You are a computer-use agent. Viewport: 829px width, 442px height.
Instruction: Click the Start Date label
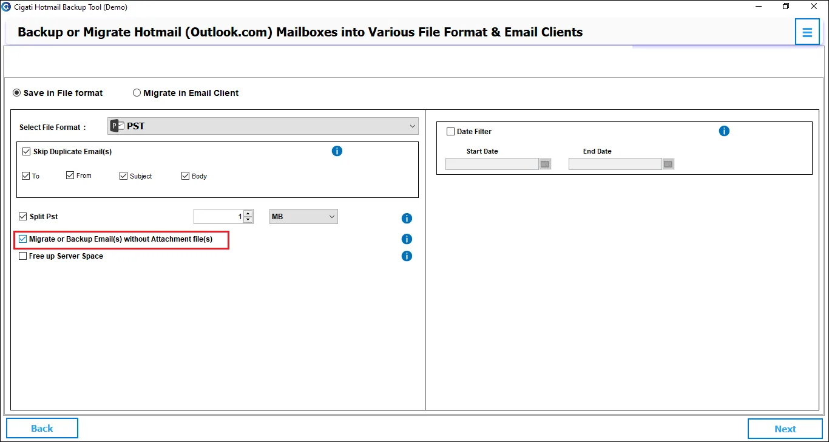click(x=482, y=151)
